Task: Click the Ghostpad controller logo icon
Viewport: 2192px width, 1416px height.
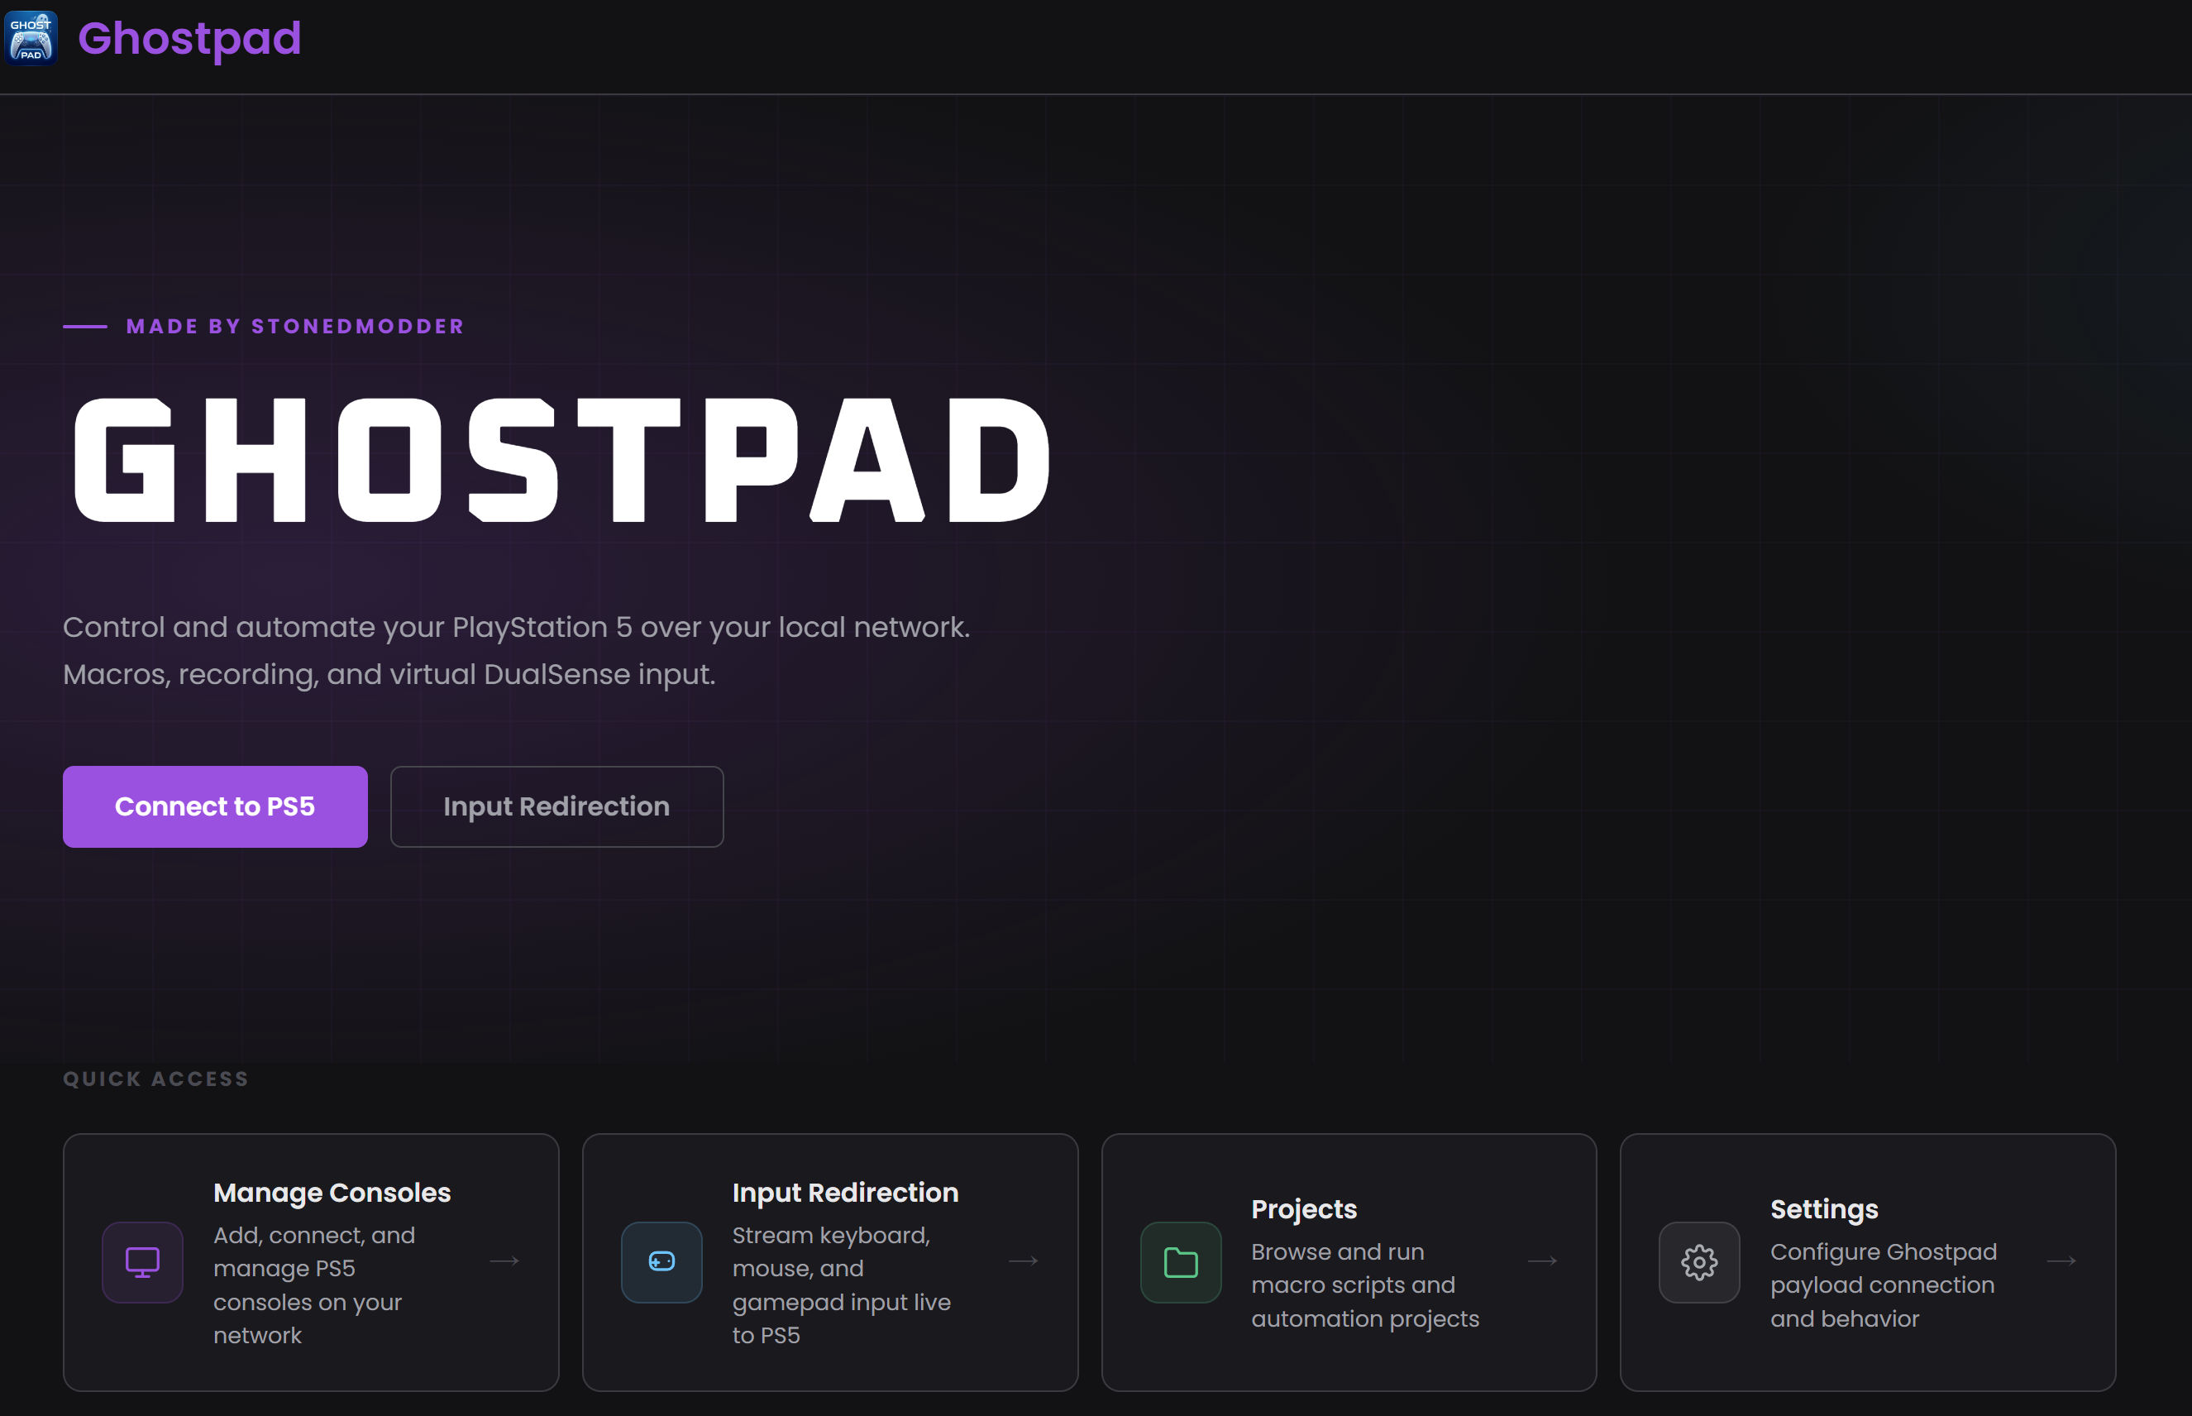Action: pyautogui.click(x=31, y=38)
